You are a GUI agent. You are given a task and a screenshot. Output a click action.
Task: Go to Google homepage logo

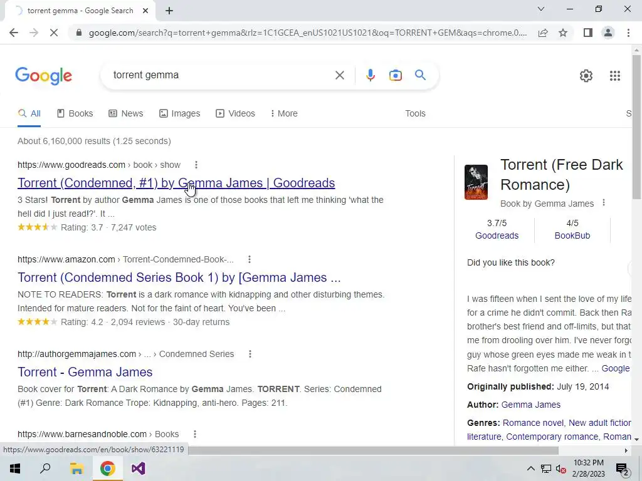(x=43, y=76)
